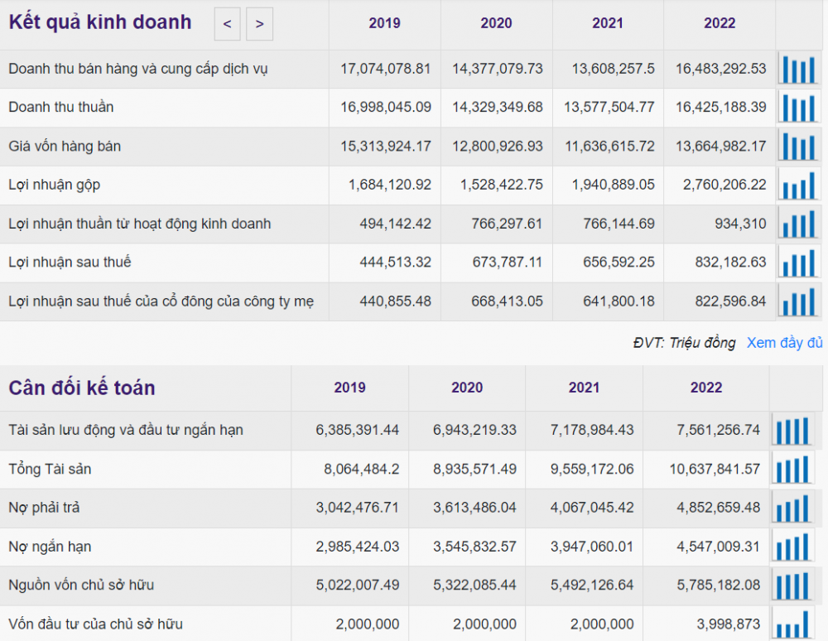This screenshot has height=641, width=828.
Task: Open chart icon for Doanh thu thuần row
Action: [799, 108]
